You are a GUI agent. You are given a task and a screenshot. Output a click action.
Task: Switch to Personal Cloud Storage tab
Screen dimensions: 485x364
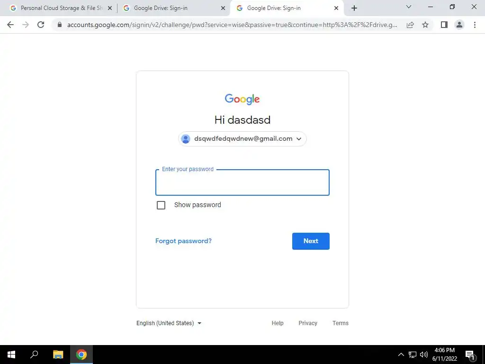(61, 8)
